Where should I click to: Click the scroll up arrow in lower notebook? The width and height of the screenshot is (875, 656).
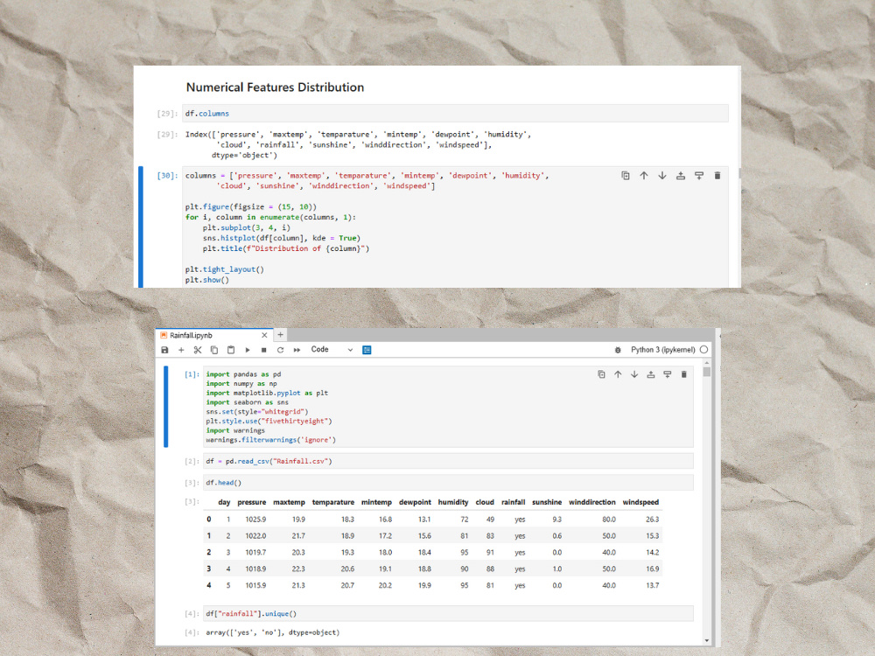[706, 362]
